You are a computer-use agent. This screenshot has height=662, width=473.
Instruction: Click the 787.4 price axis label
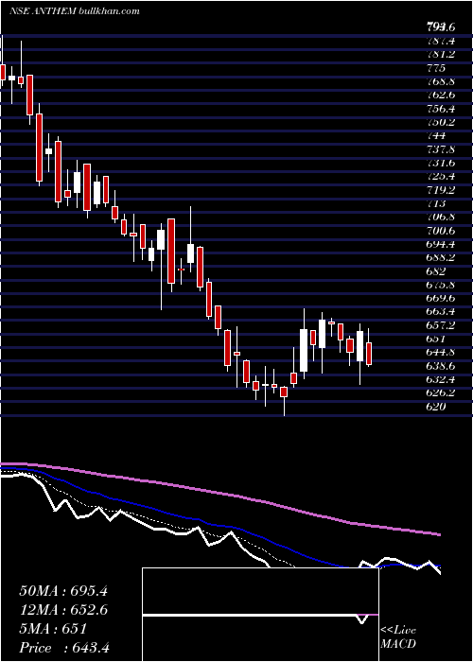pyautogui.click(x=442, y=41)
